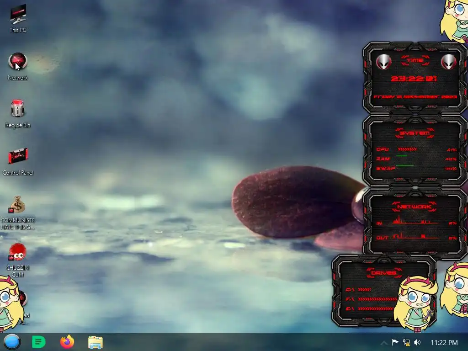Click the Star Butterfly mascot on Drives widget
The width and height of the screenshot is (468, 351).
pyautogui.click(x=415, y=303)
